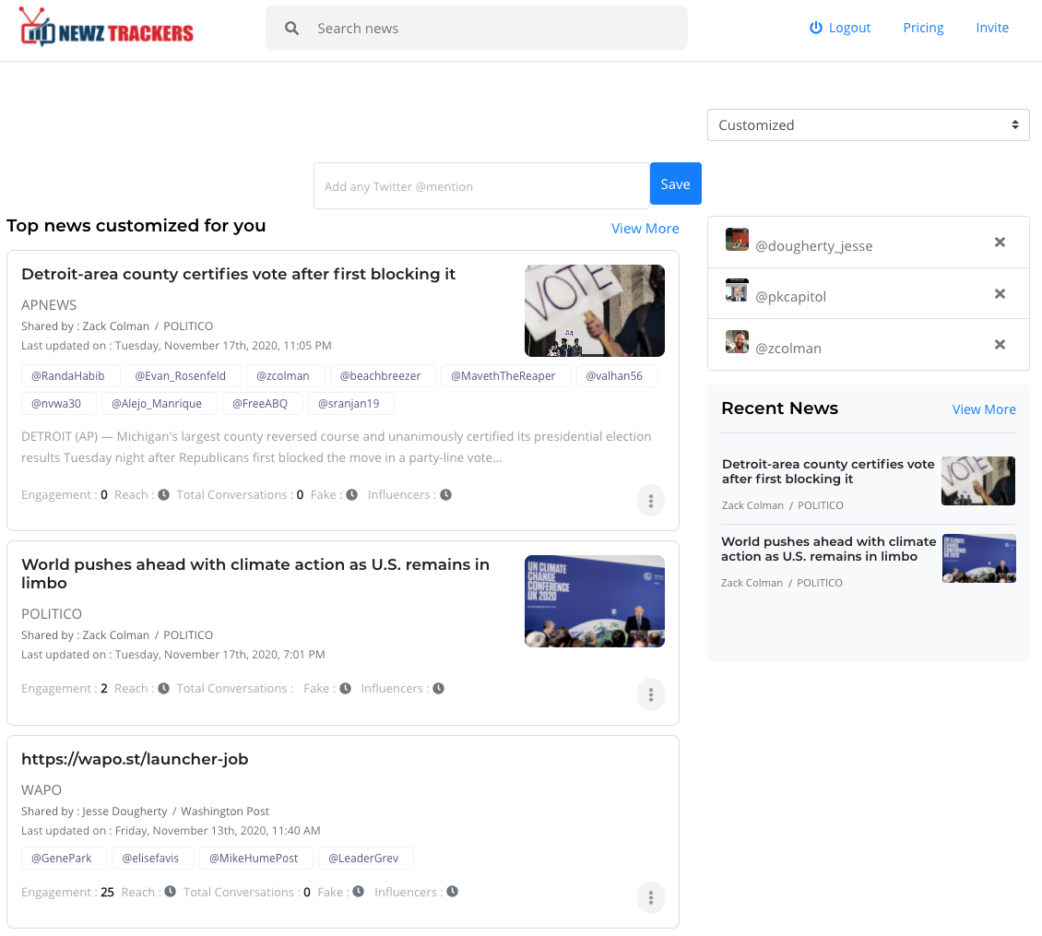
Task: Open the https://wapo.st/launcher-job headline
Action: click(x=135, y=759)
